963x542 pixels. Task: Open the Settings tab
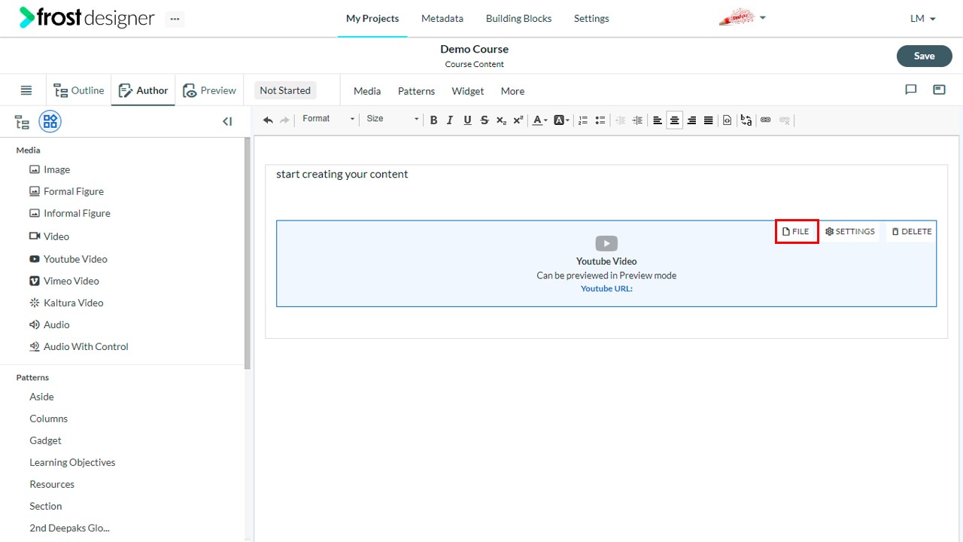(x=591, y=18)
